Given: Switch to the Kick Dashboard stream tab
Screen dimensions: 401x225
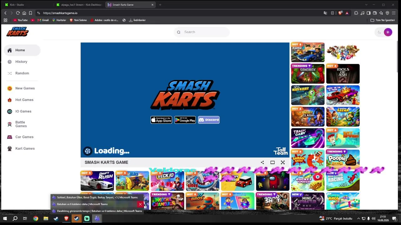Looking at the screenshot, I should (x=79, y=5).
